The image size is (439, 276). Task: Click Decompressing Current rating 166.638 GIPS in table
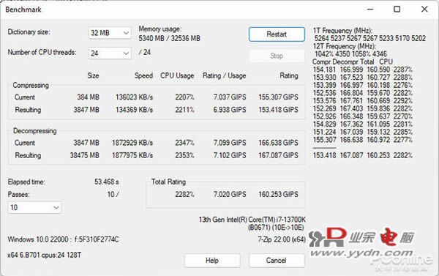coord(278,143)
